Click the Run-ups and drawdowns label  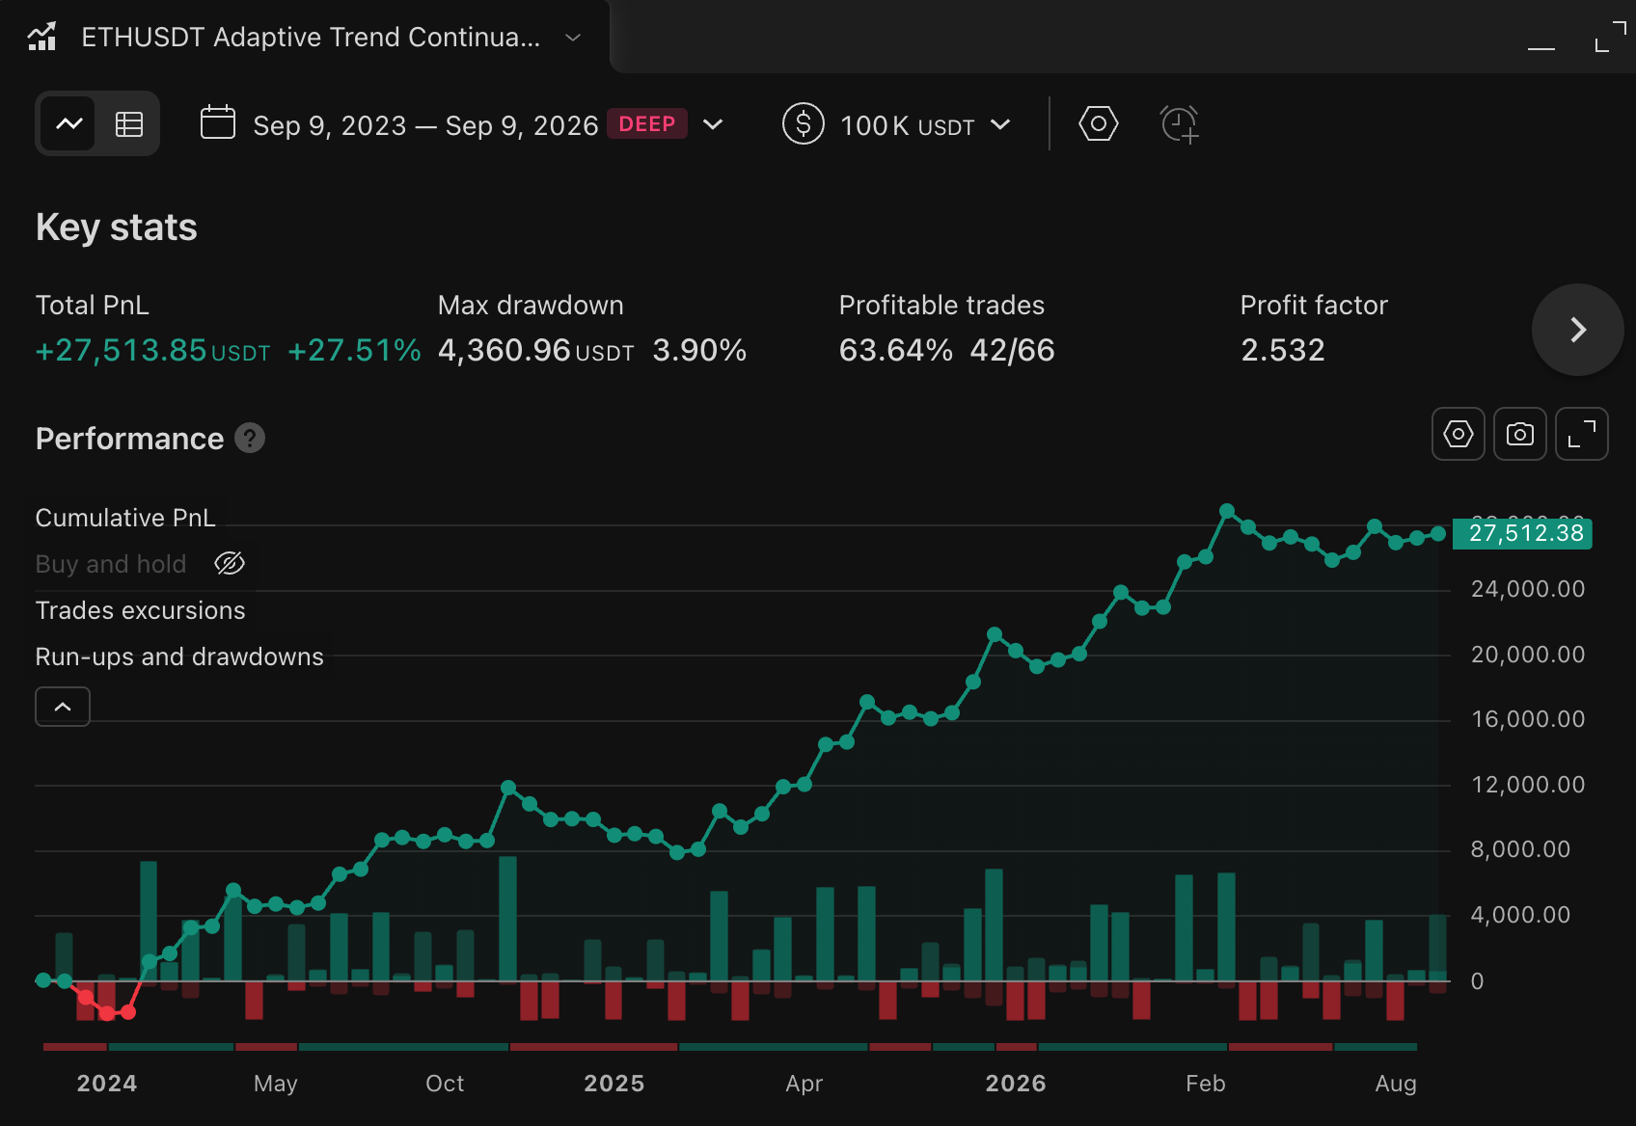click(179, 657)
